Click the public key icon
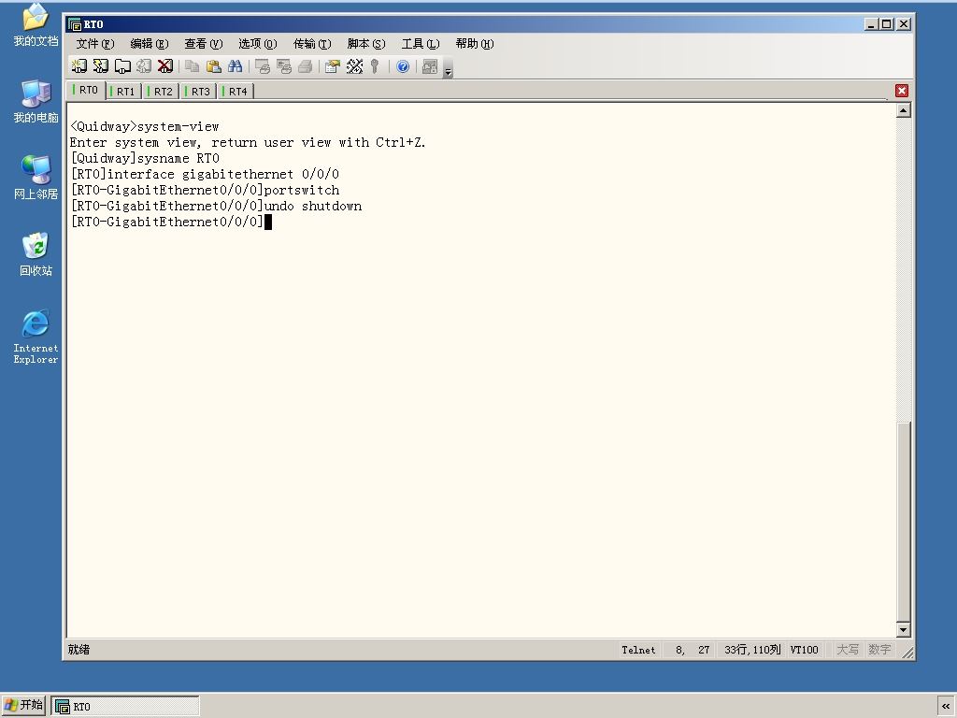Viewport: 957px width, 718px height. 375,66
